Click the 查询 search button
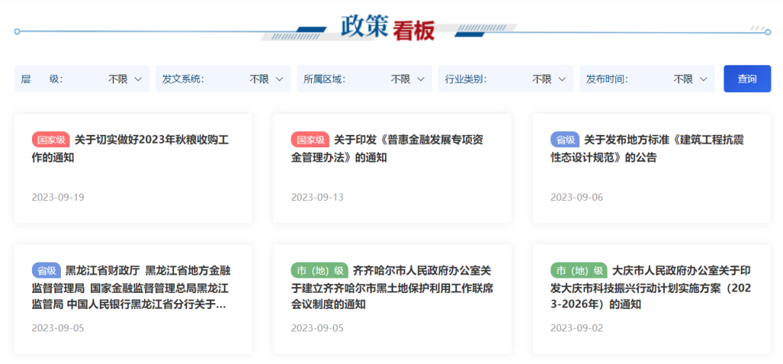 [x=747, y=79]
